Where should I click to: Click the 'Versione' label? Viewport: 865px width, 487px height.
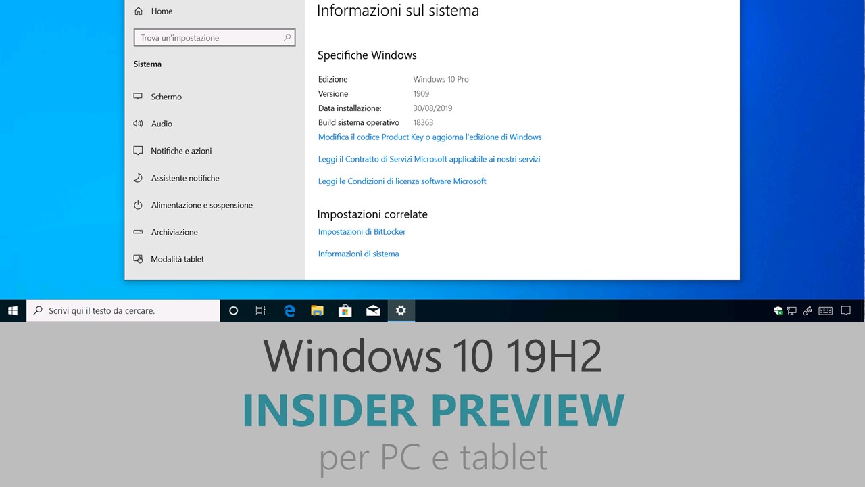333,94
